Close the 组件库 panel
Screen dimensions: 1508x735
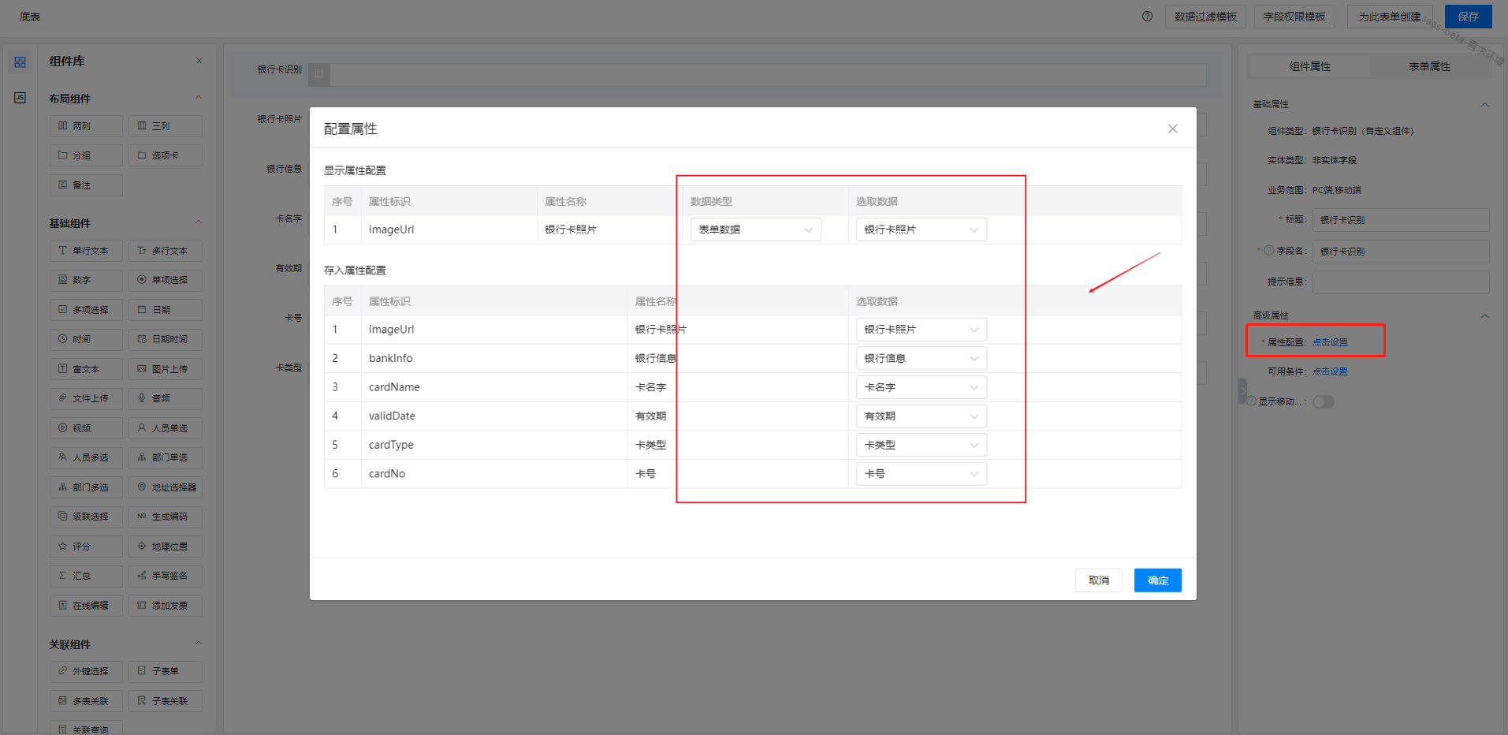(x=199, y=61)
